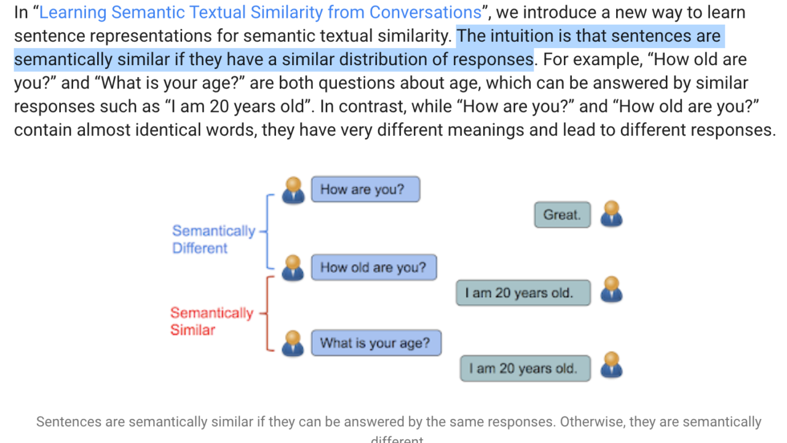Click the Great. response bubble
The image size is (787, 443).
562,215
